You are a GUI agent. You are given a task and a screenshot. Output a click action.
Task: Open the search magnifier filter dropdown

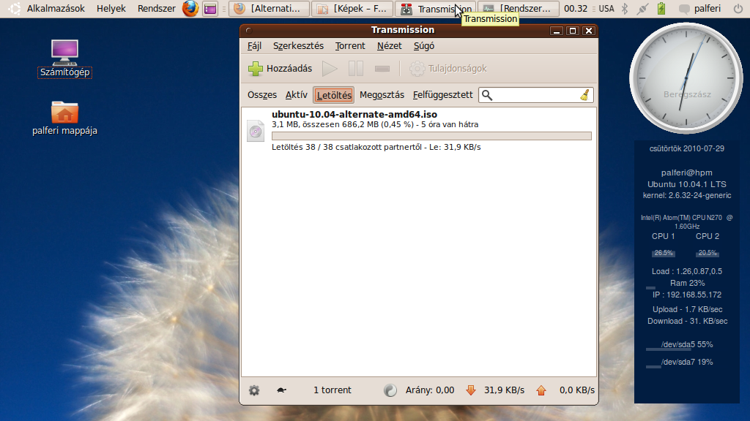[x=488, y=95]
